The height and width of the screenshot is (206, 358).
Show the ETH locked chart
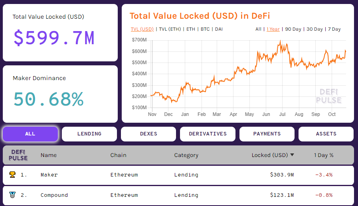(x=191, y=29)
